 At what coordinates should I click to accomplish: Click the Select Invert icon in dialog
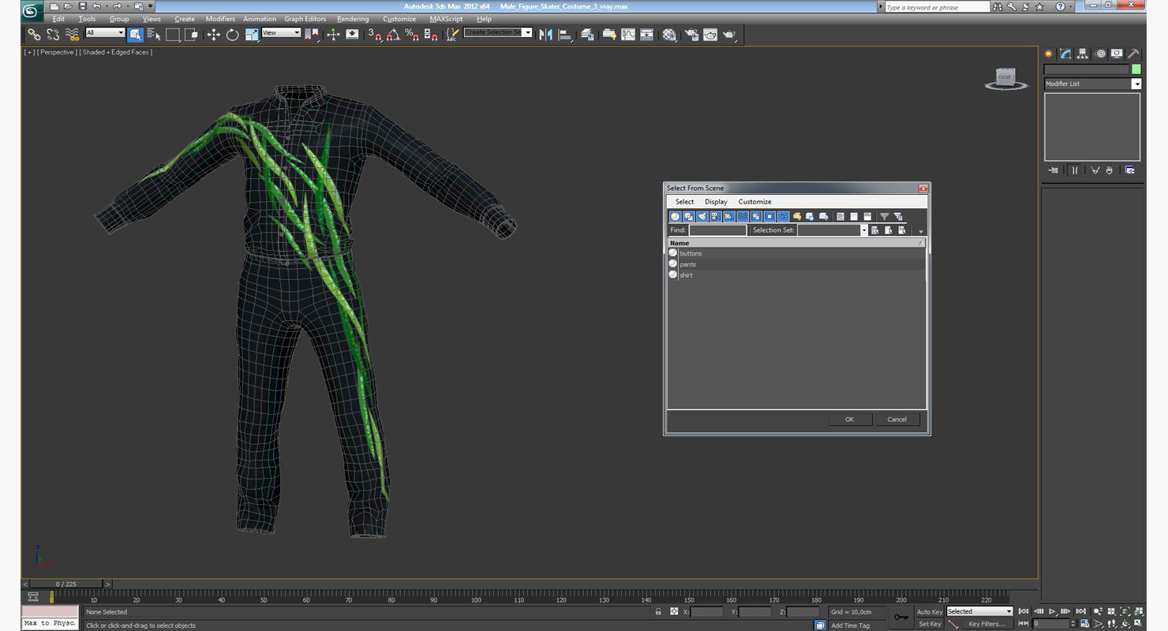pos(867,216)
